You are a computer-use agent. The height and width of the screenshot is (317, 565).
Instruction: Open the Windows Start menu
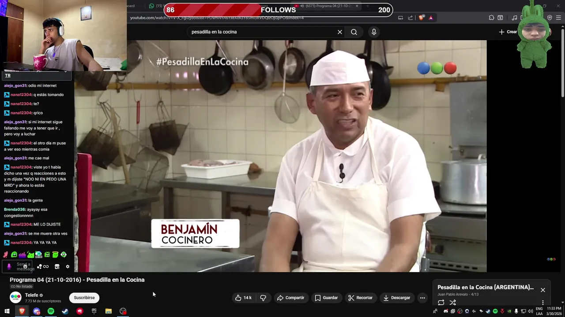click(7, 311)
